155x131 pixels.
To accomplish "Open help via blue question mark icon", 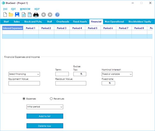I will point(57,15).
